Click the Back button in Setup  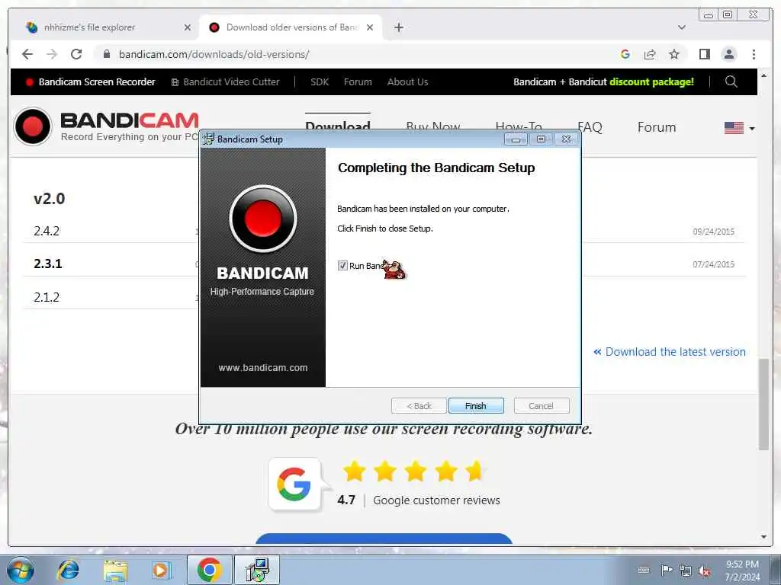point(419,406)
